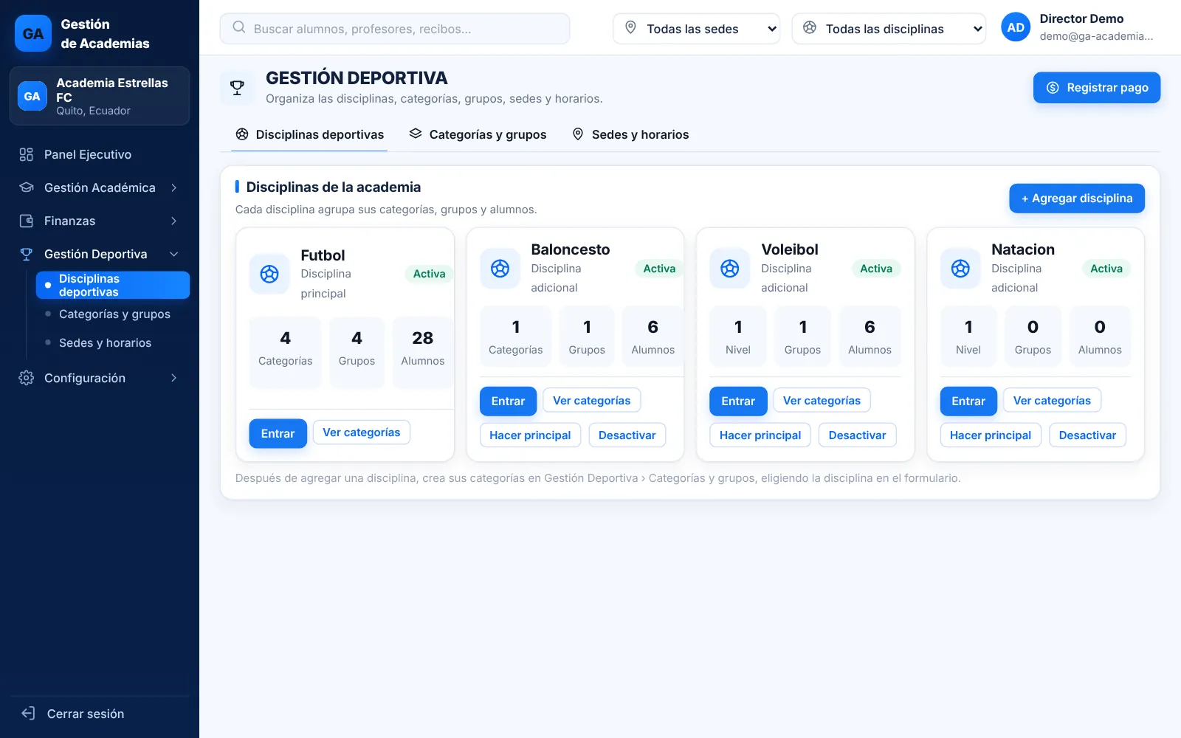Click the Baloncesto discipline ball icon
Viewport: 1181px width, 738px height.
click(x=500, y=269)
